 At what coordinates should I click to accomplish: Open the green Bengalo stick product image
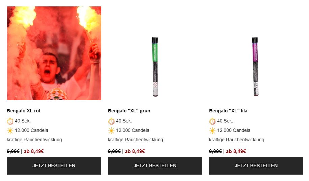[155, 67]
